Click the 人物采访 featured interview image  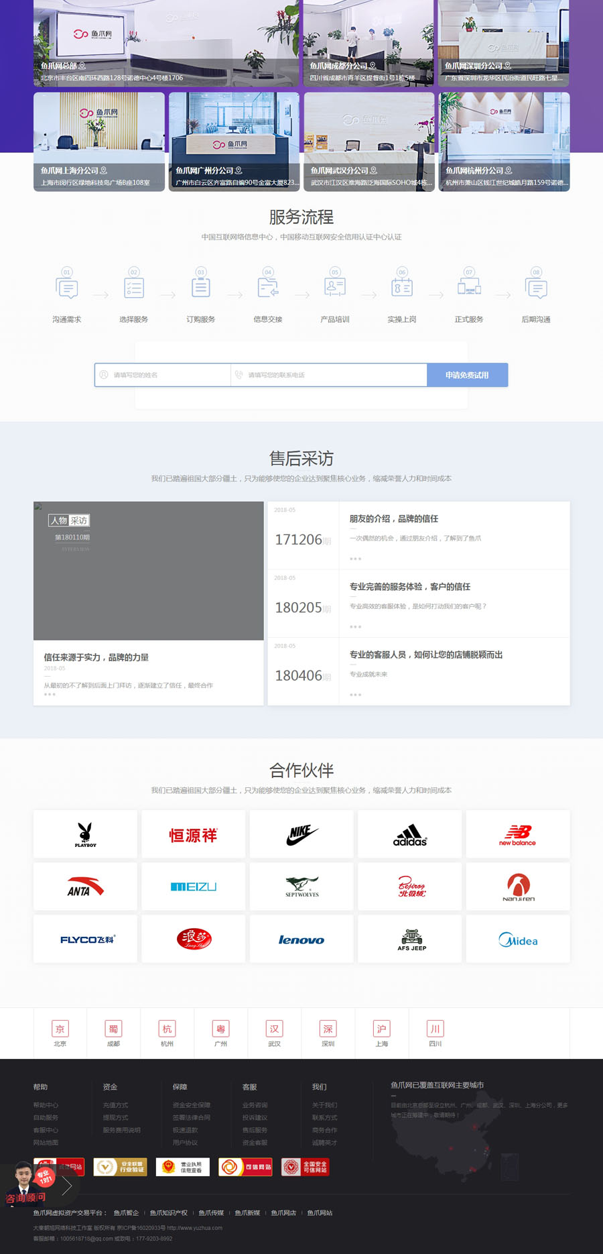(149, 571)
